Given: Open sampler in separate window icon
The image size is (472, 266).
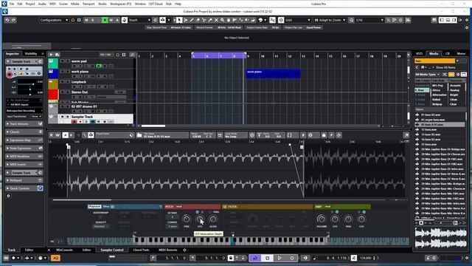Looking at the screenshot, I should point(406,135).
